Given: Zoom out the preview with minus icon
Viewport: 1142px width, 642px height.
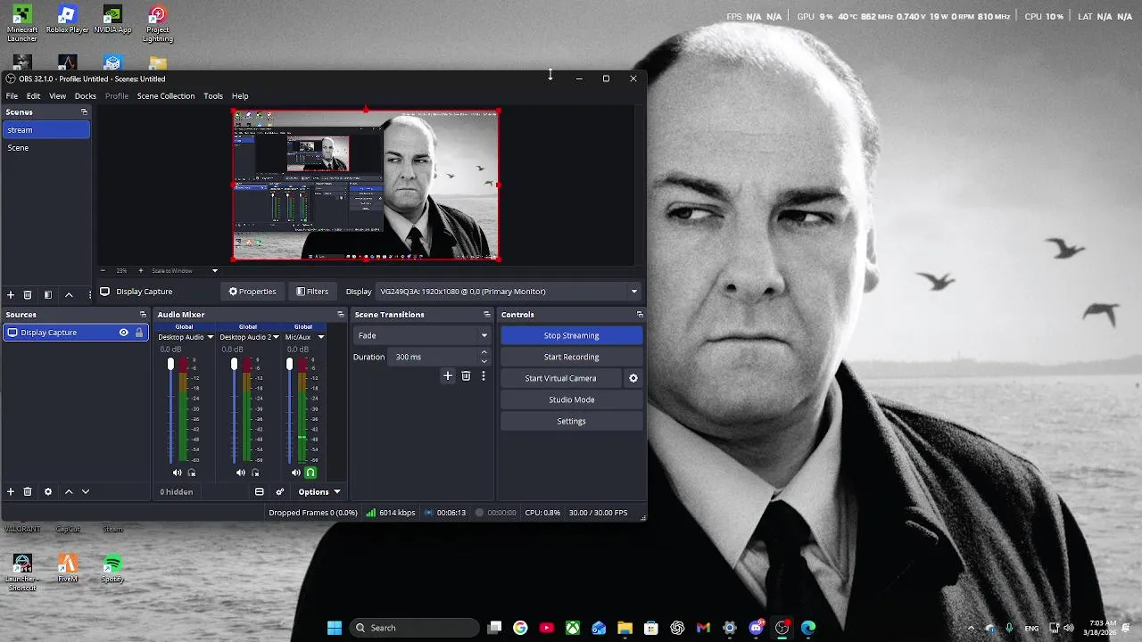Looking at the screenshot, I should (103, 270).
